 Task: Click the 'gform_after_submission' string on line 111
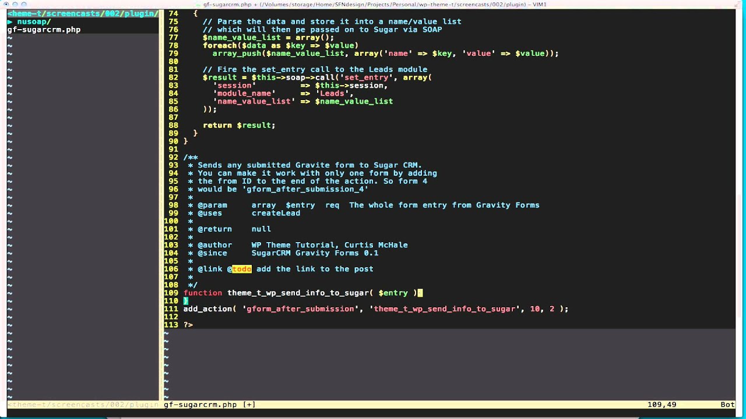point(300,309)
